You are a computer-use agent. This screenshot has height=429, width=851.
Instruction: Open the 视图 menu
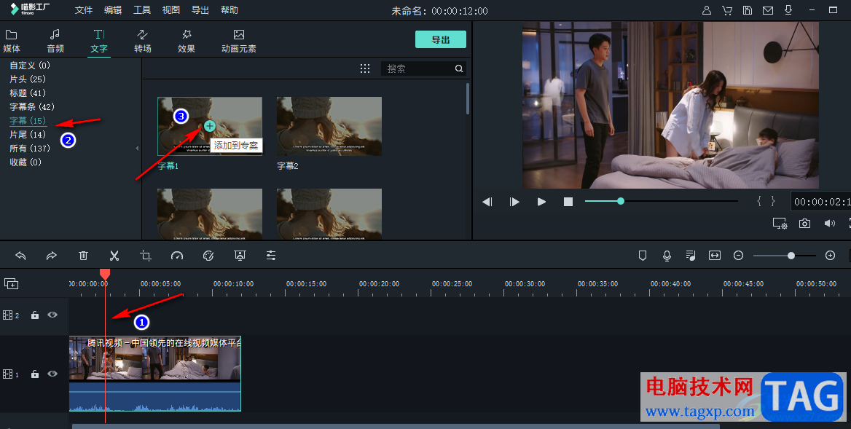171,10
